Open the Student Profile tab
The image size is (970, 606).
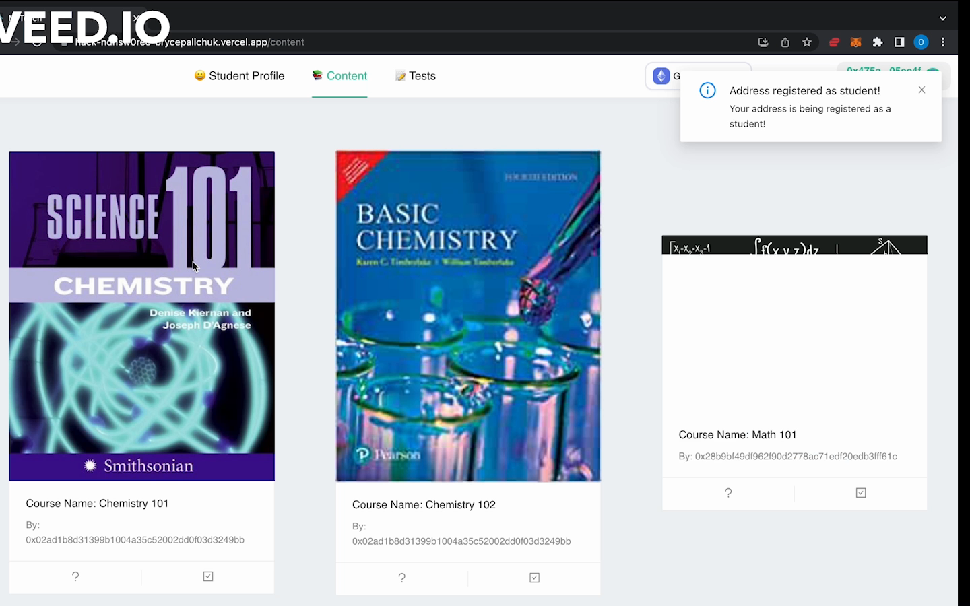(x=239, y=76)
